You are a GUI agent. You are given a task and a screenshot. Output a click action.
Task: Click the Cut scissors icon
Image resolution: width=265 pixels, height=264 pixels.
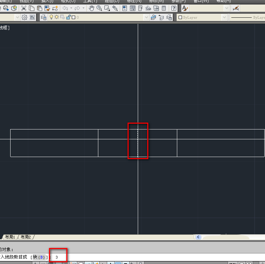(x=24, y=8)
